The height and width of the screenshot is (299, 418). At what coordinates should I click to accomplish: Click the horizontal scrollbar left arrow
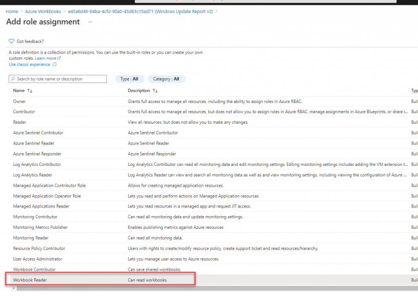tap(13, 288)
